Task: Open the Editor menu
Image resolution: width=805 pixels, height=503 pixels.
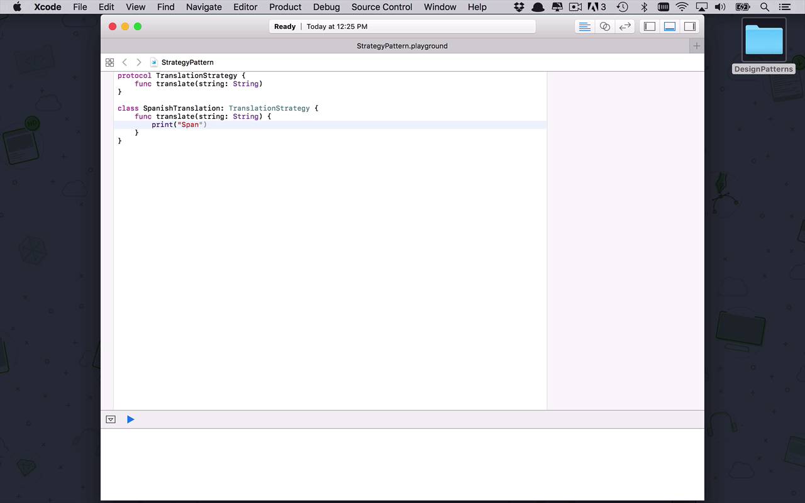Action: point(245,7)
